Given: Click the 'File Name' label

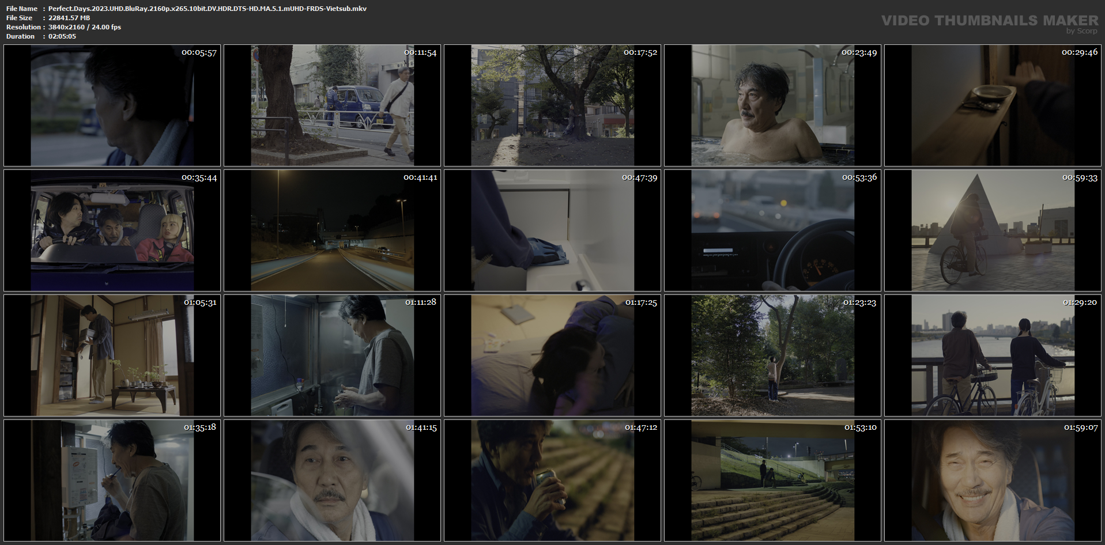Looking at the screenshot, I should point(22,9).
